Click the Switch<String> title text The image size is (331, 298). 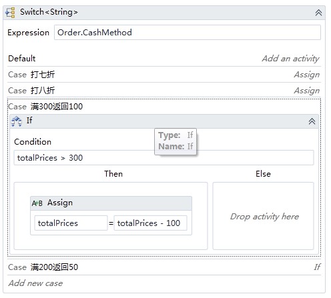click(x=49, y=12)
